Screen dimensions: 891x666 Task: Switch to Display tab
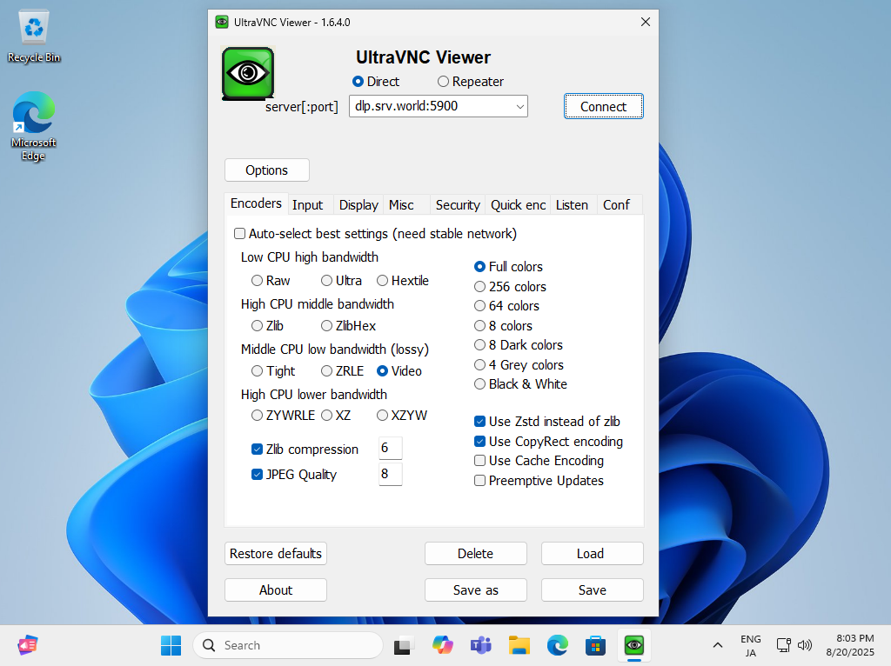[x=358, y=205]
